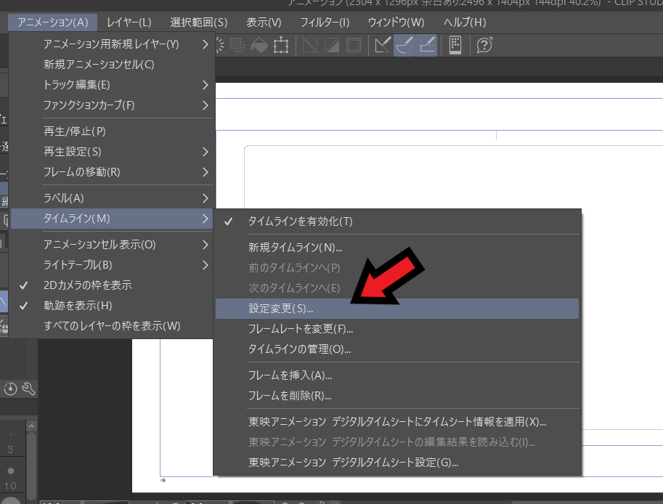The height and width of the screenshot is (504, 663).
Task: Click the stabilization dial icon above the brush sizes
Action: click(x=11, y=389)
